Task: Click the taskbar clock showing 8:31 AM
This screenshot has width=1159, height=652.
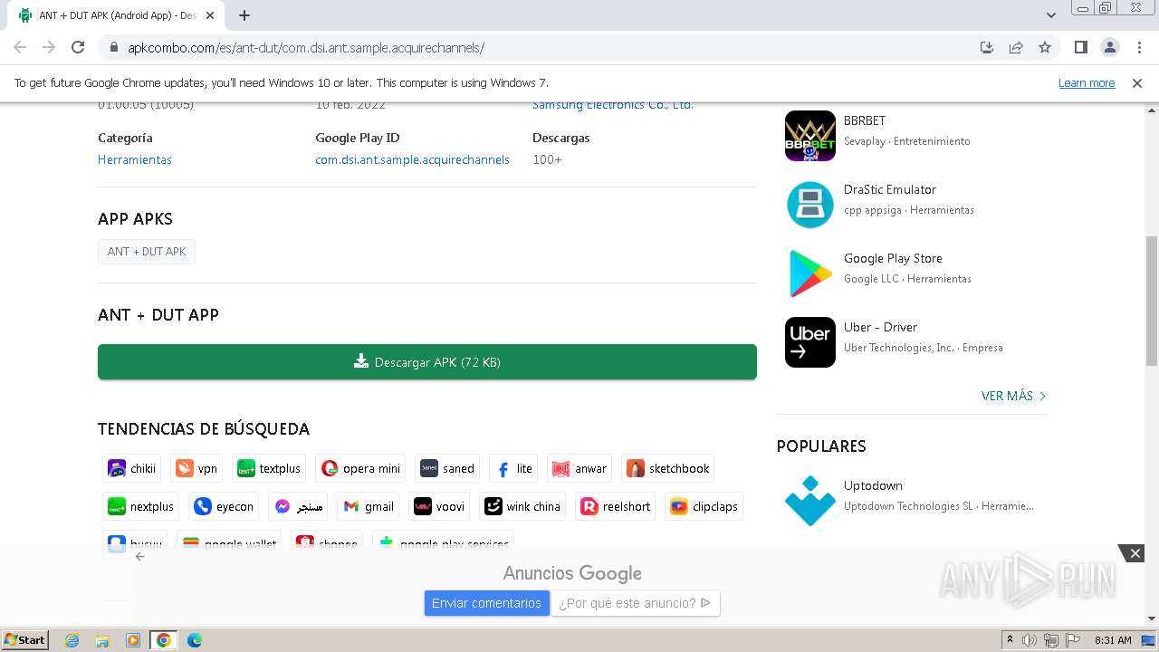Action: [1113, 640]
